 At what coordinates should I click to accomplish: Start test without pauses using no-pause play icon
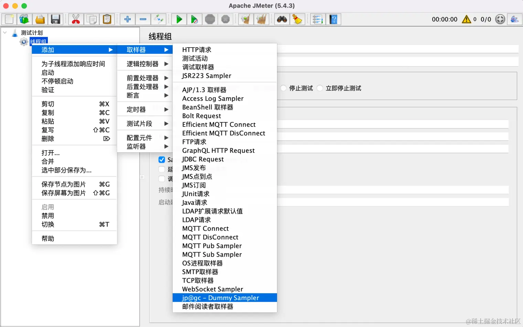coord(194,19)
